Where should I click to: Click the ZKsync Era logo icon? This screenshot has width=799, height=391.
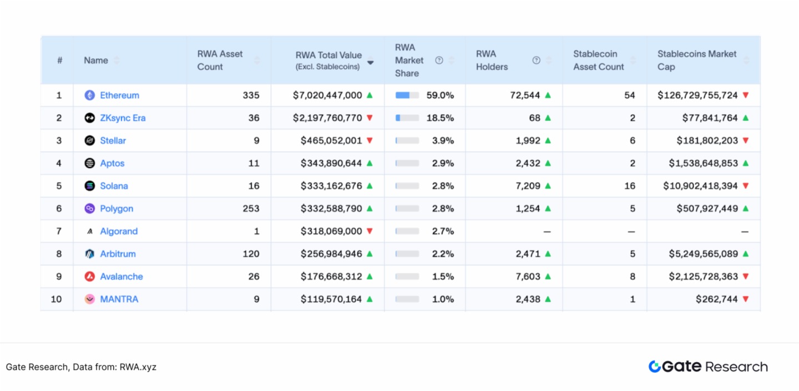89,118
